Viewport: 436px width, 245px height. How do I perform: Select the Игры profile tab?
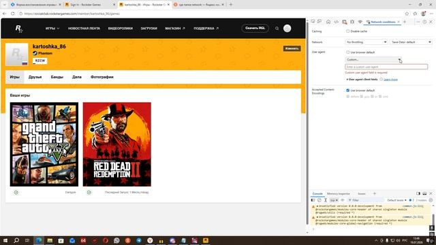[x=15, y=77]
